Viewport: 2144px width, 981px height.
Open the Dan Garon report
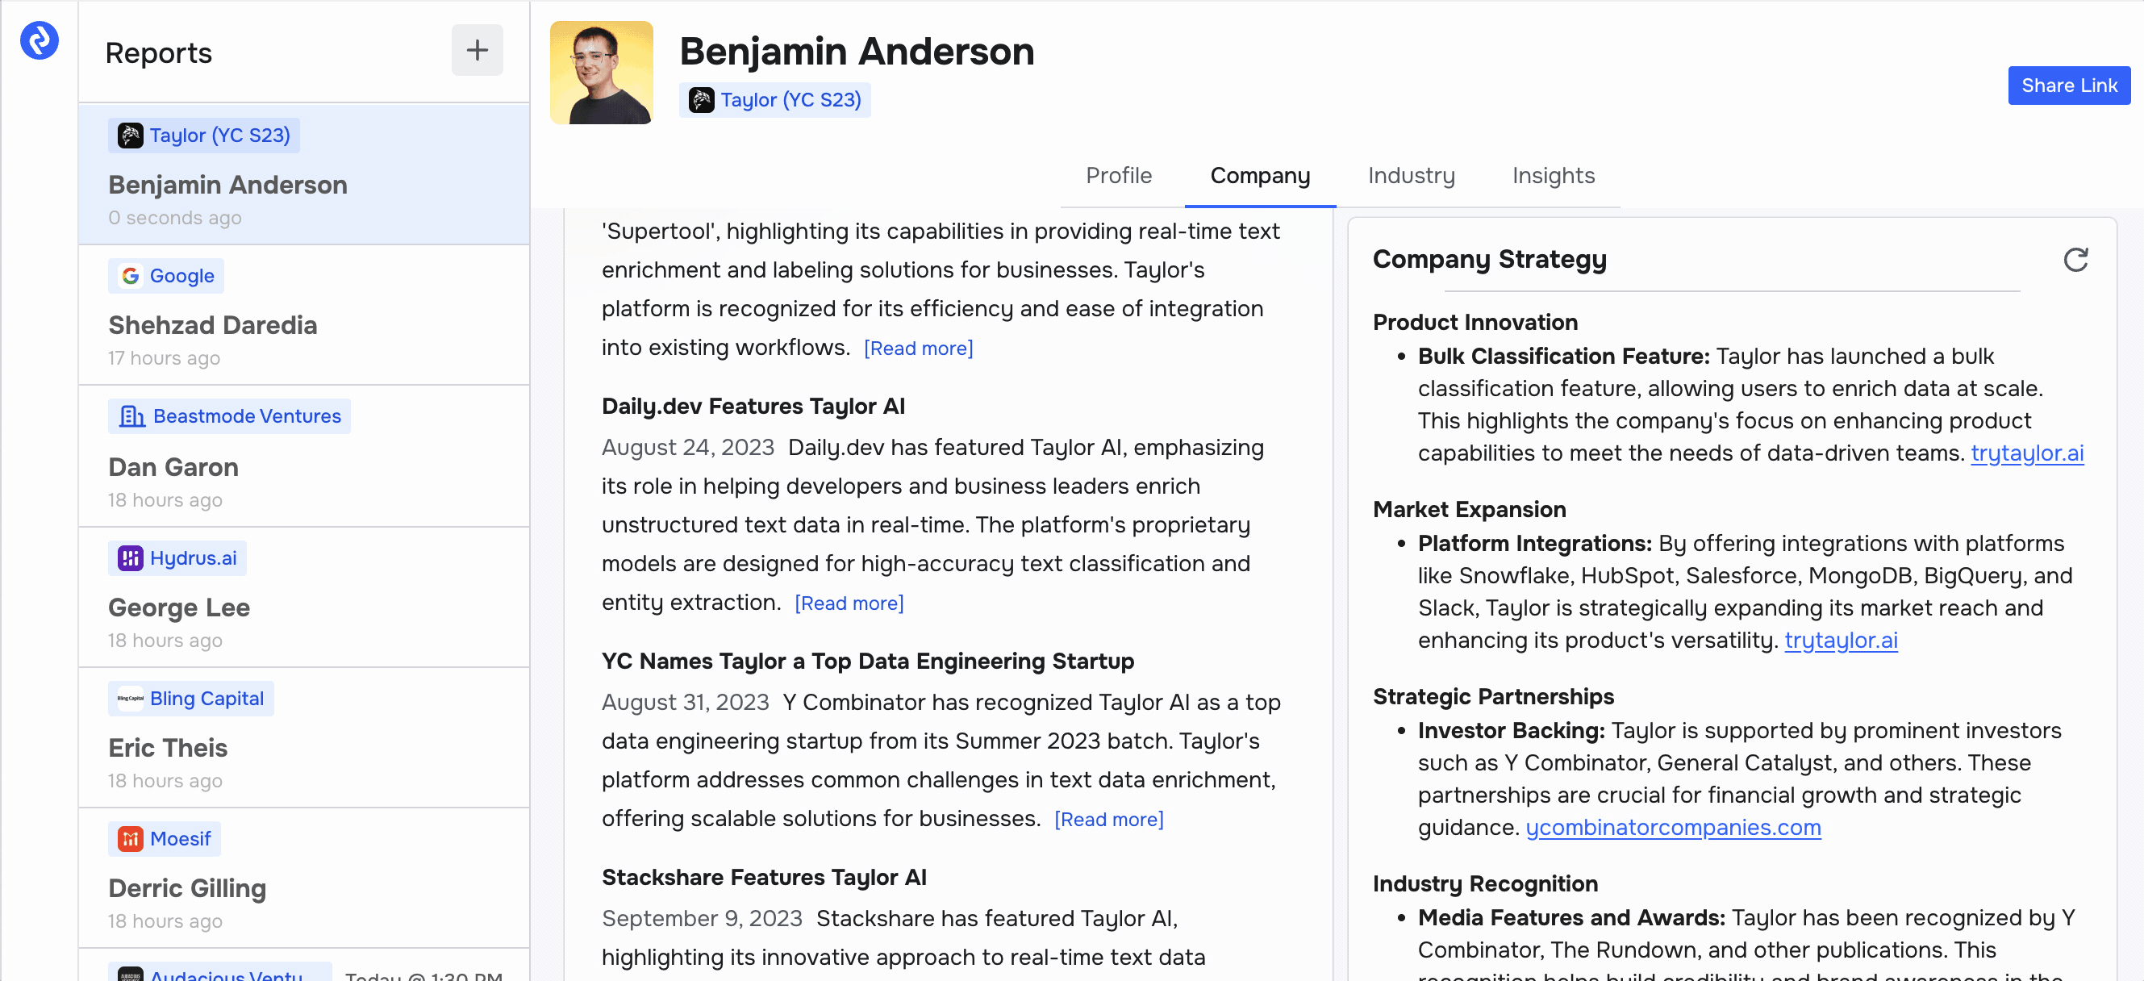(x=304, y=456)
